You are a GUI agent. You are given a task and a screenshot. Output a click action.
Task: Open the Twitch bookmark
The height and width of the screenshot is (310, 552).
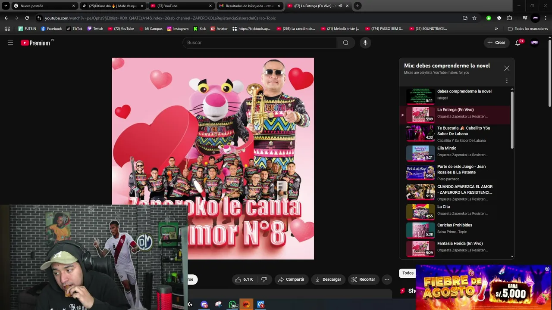95,29
